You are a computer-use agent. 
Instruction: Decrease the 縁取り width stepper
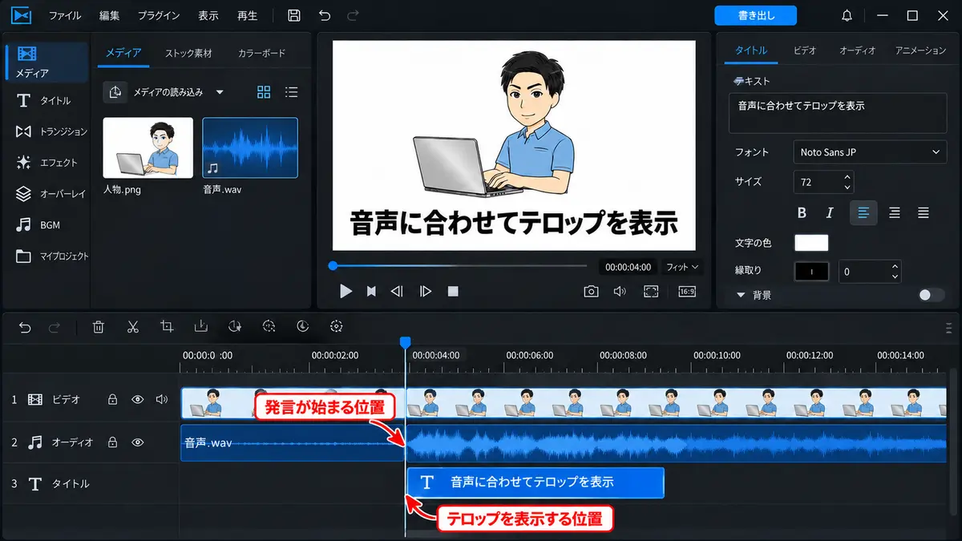point(895,277)
